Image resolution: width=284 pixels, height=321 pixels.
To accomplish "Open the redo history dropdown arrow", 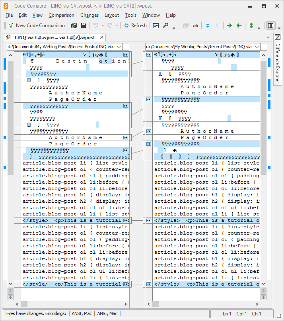I will [x=117, y=26].
